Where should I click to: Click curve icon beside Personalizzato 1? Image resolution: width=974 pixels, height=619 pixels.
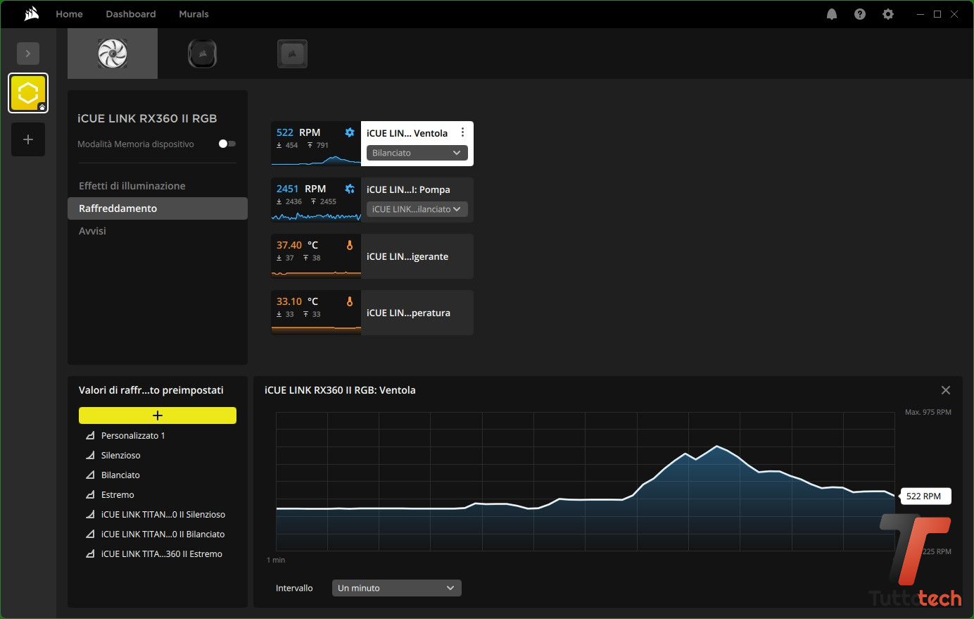click(90, 436)
